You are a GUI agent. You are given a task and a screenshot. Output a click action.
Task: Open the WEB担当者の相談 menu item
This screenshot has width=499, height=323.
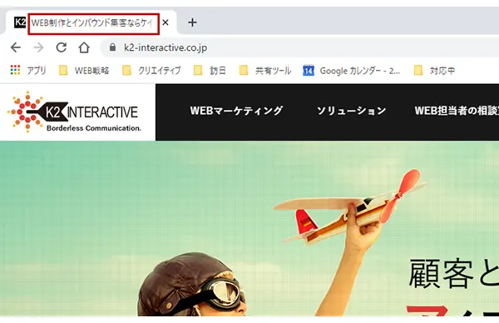click(457, 111)
